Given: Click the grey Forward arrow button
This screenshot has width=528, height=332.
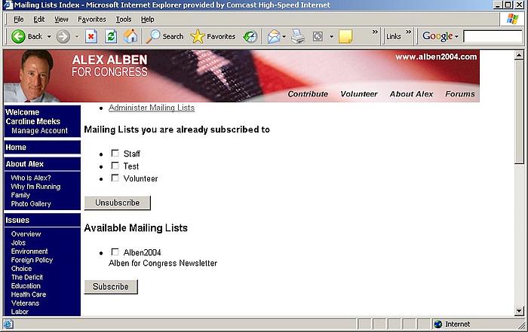Looking at the screenshot, I should pos(63,36).
